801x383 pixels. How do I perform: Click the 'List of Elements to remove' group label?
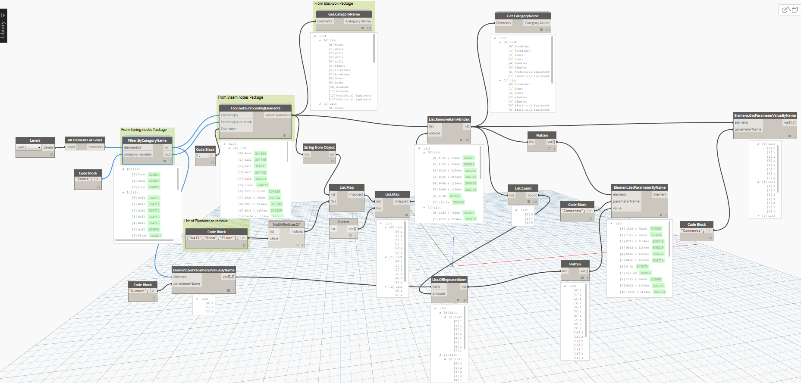pyautogui.click(x=206, y=221)
